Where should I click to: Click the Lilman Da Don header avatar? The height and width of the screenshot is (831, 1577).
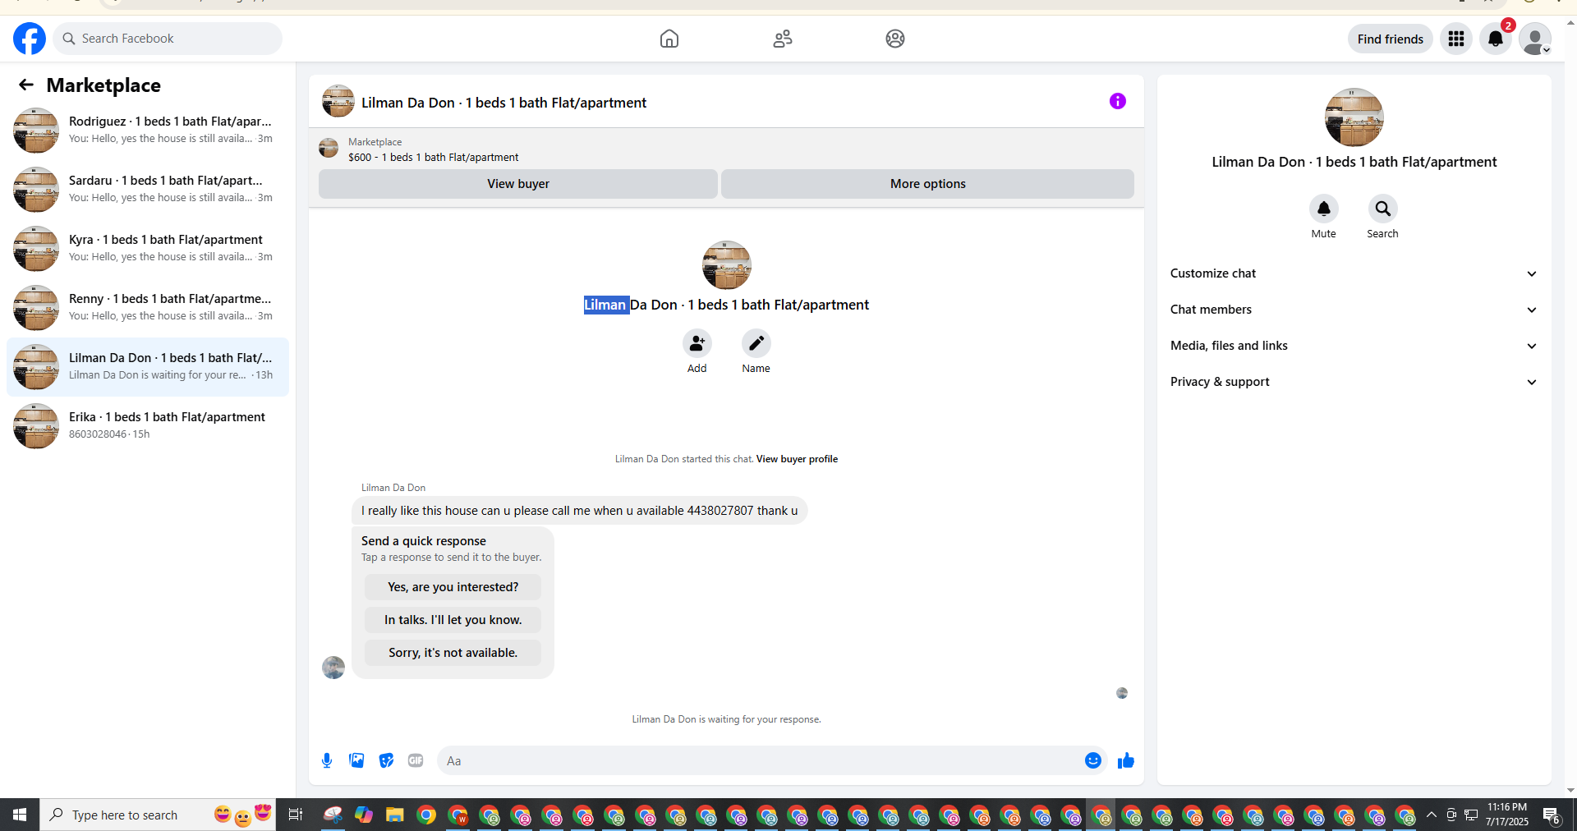pyautogui.click(x=338, y=101)
